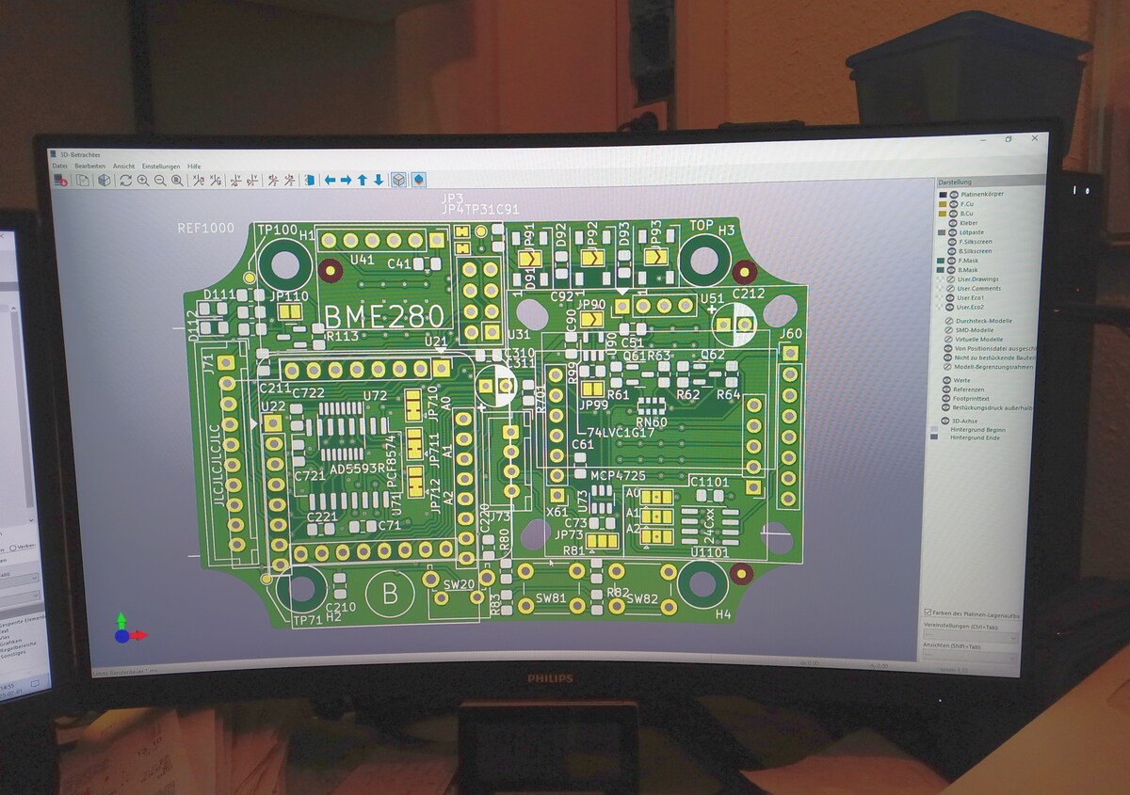This screenshot has width=1130, height=795.
Task: Click the redraw view refresh icon
Action: 125,181
